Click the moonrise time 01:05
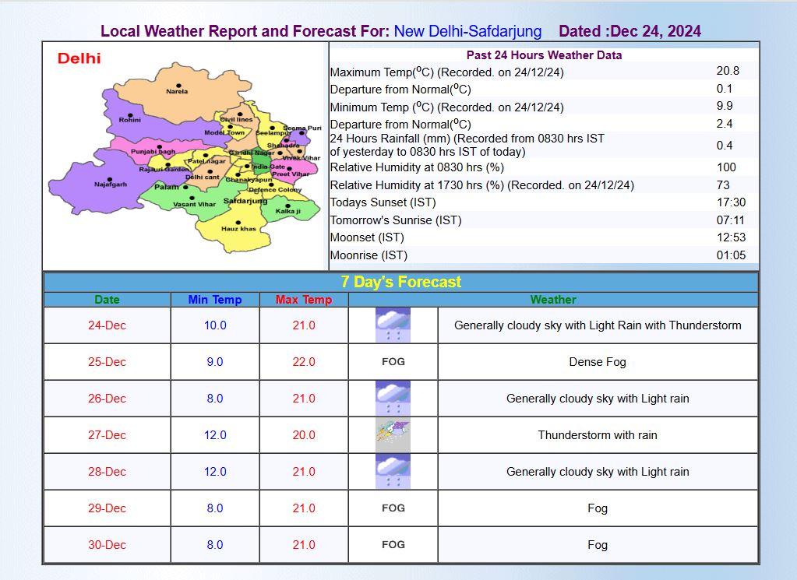Image resolution: width=797 pixels, height=580 pixels. coord(732,255)
